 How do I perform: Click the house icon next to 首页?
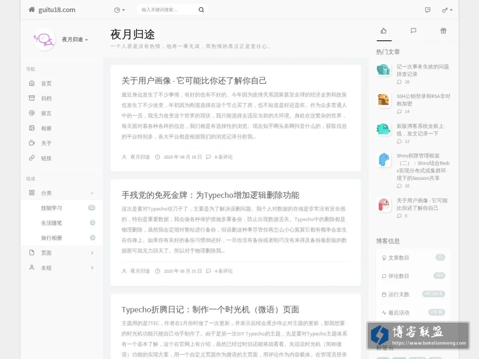tap(32, 83)
